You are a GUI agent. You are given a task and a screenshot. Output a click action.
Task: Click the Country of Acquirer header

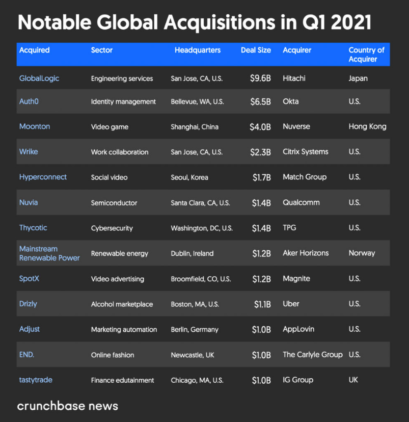coord(366,55)
